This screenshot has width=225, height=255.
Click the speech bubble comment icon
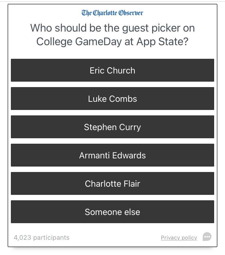(207, 237)
